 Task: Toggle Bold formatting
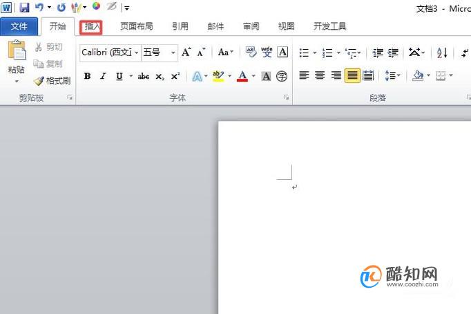pos(88,76)
